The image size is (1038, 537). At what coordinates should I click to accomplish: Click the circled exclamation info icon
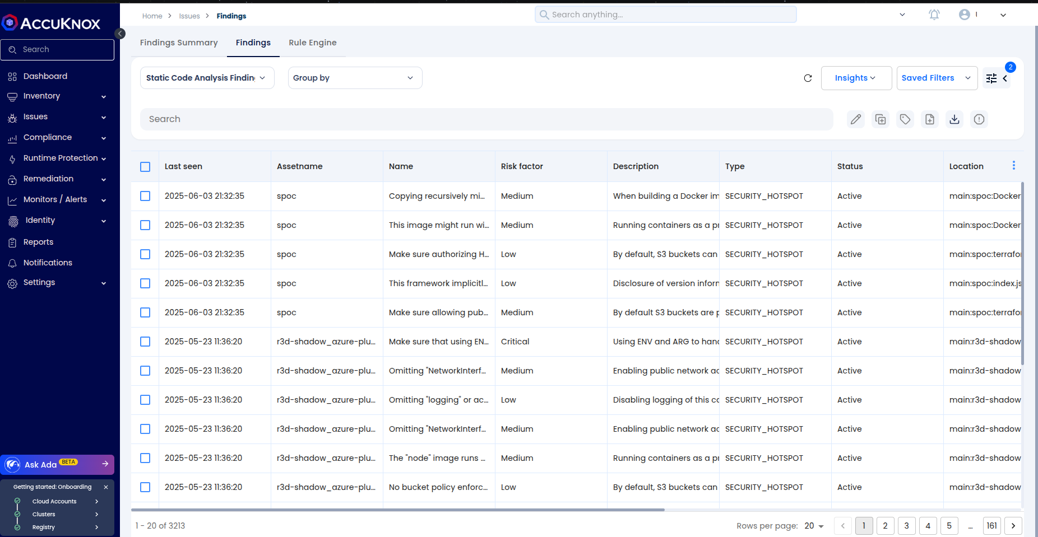pyautogui.click(x=979, y=119)
